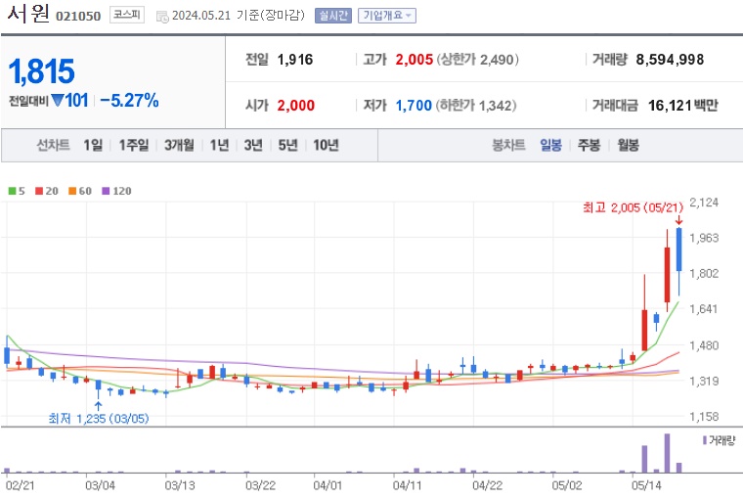Image resolution: width=743 pixels, height=499 pixels.
Task: Select the 1주일 line chart period
Action: pos(134,145)
